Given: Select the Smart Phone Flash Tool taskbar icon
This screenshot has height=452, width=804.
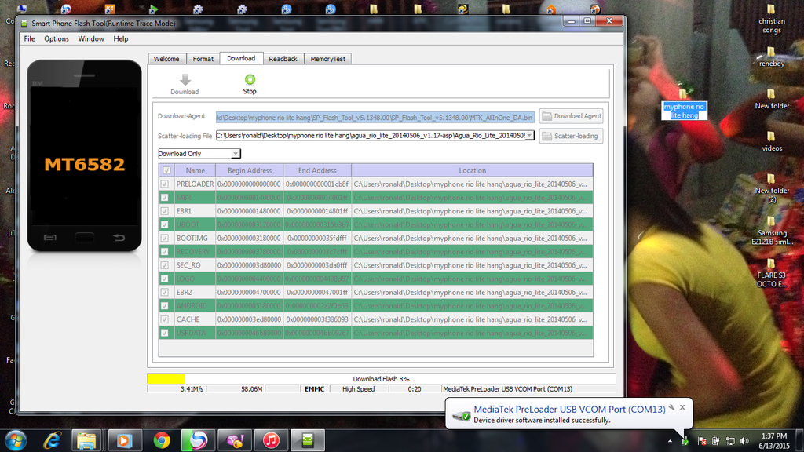Looking at the screenshot, I should click(x=308, y=441).
